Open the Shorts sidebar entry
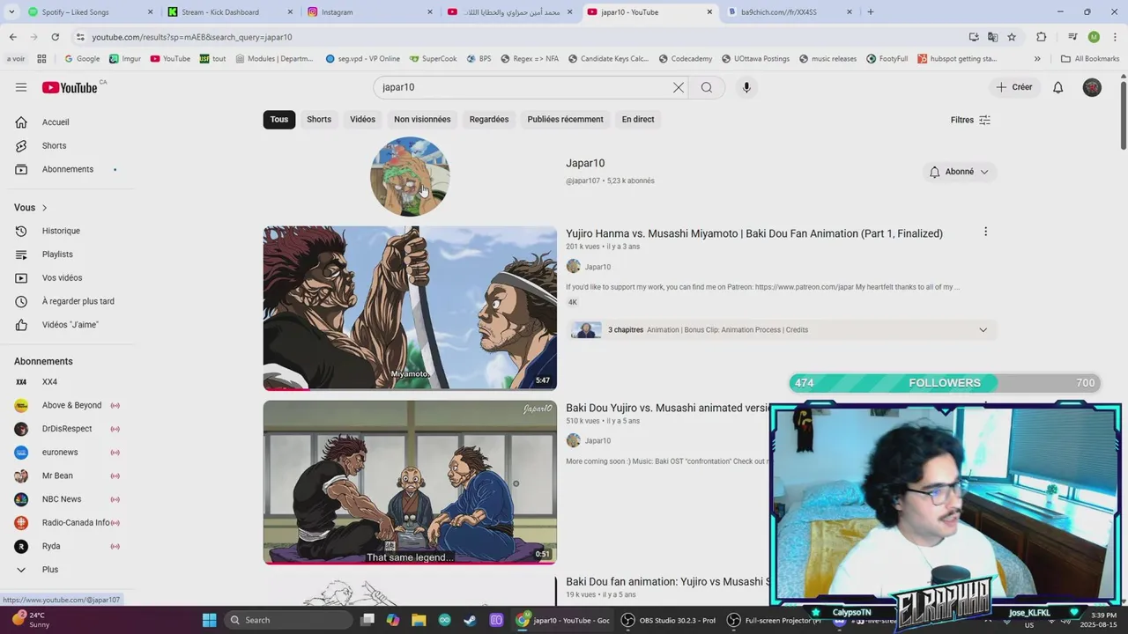 (x=67, y=145)
